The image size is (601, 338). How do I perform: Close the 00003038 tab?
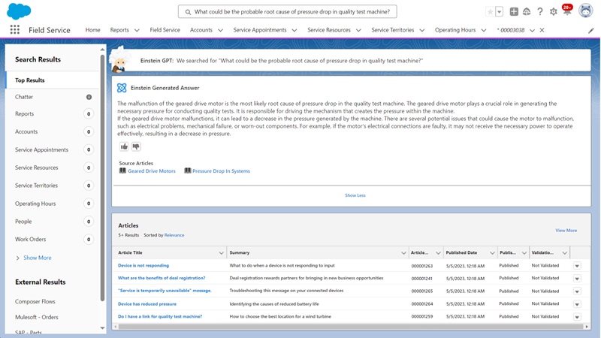coord(542,30)
